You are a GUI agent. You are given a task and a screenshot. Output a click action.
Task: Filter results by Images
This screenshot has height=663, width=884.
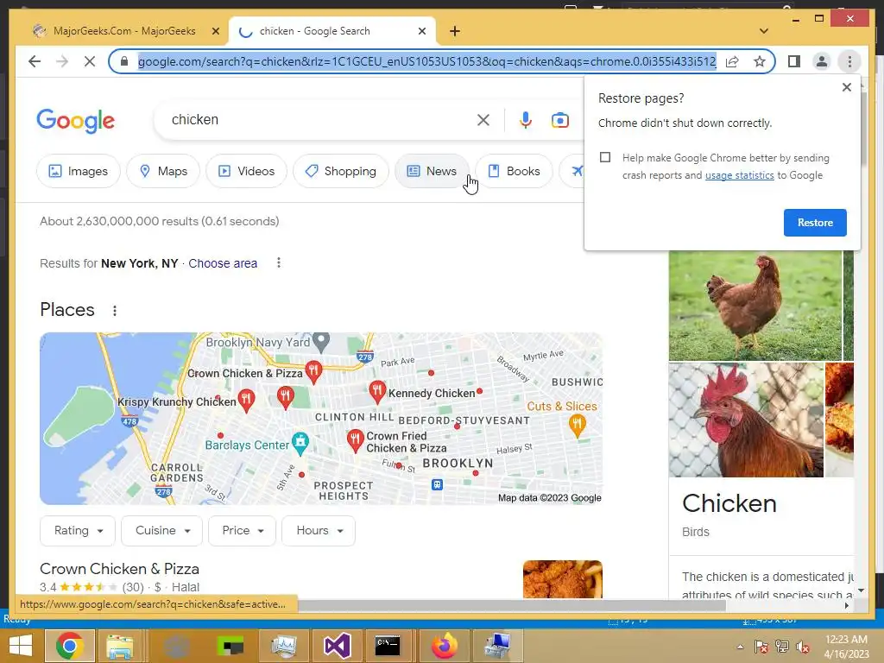[x=79, y=171]
